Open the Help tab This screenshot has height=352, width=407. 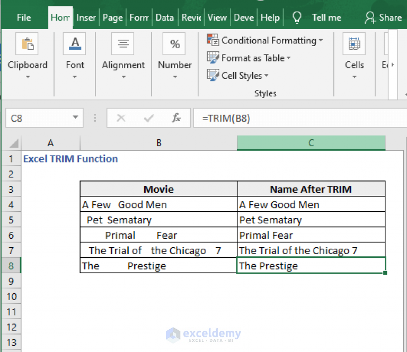pyautogui.click(x=270, y=17)
